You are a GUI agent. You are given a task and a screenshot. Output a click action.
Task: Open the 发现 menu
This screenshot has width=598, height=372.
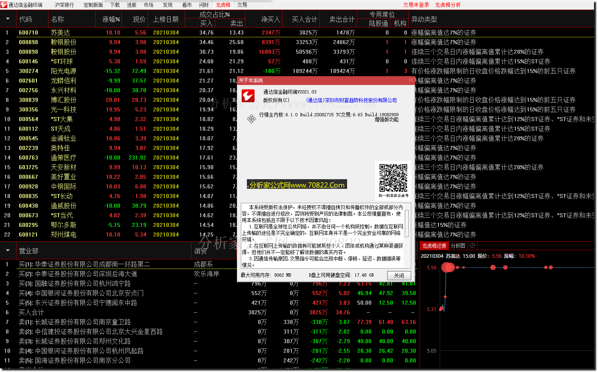click(x=168, y=5)
